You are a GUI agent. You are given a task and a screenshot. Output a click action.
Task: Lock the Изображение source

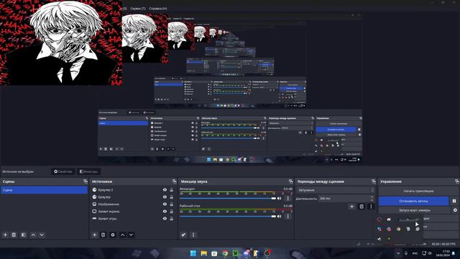(x=172, y=204)
